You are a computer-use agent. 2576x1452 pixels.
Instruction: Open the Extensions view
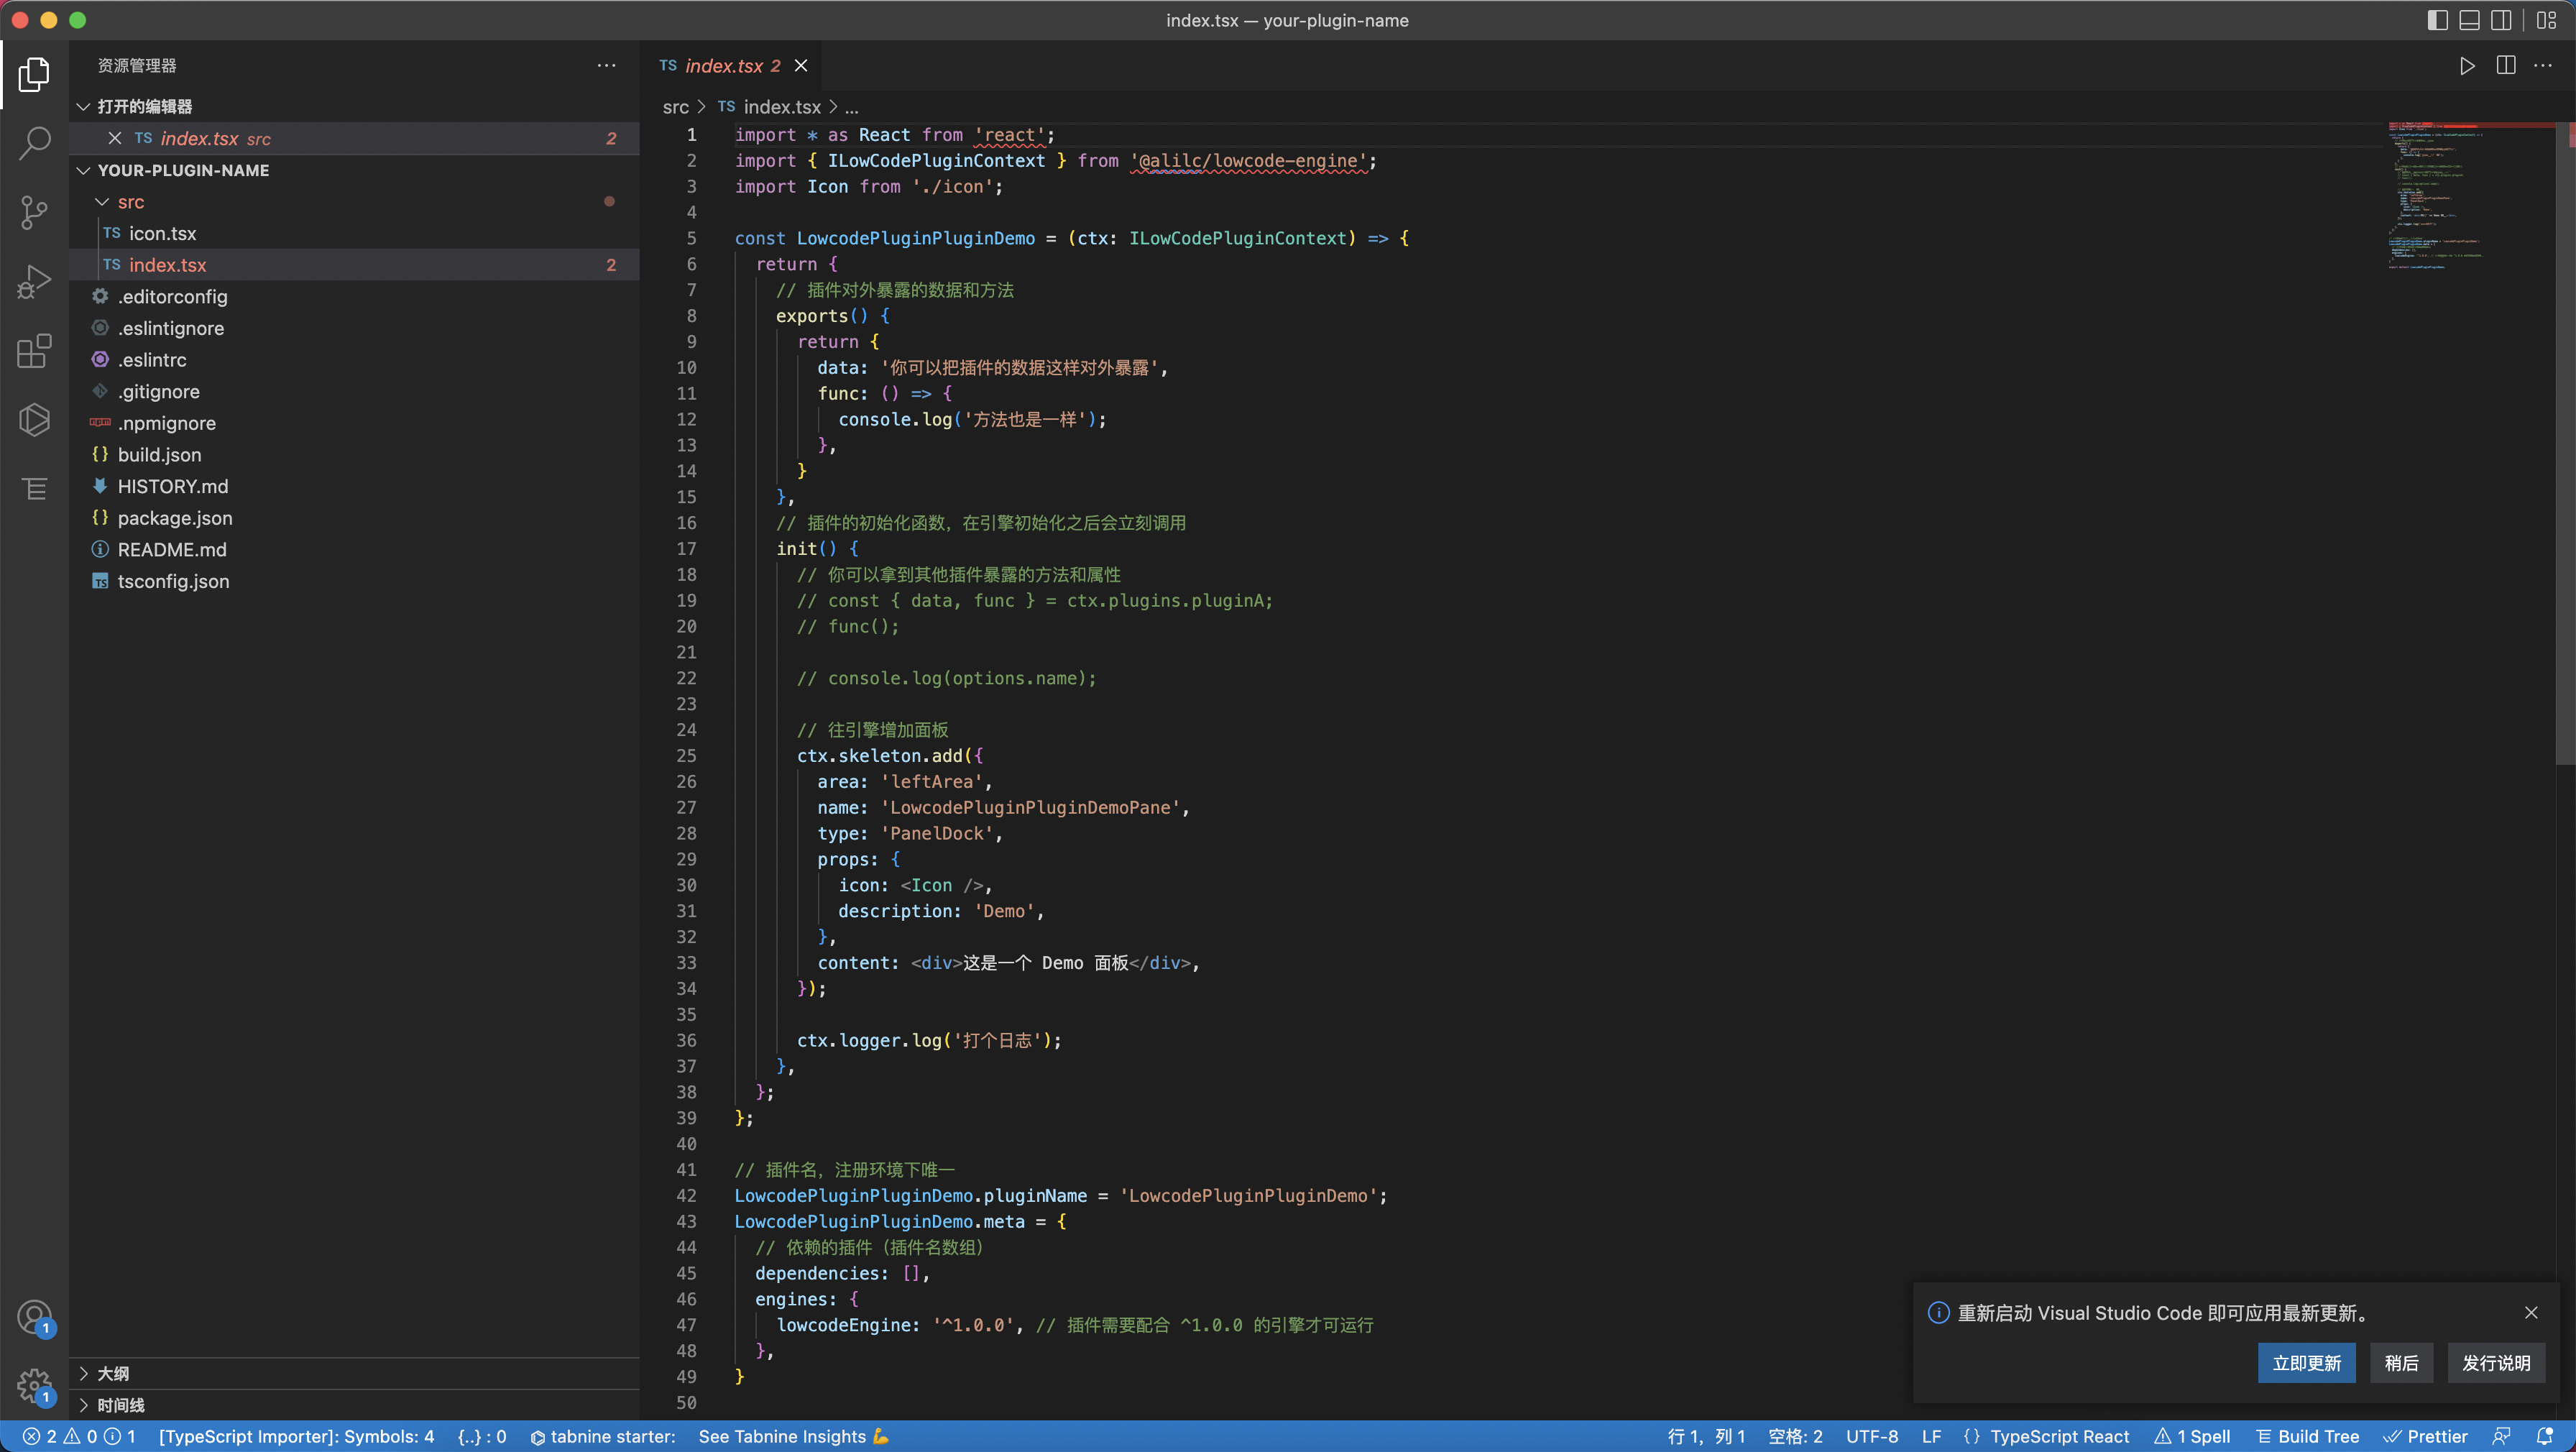coord(34,351)
